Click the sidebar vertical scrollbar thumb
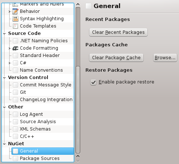 pos(78,110)
